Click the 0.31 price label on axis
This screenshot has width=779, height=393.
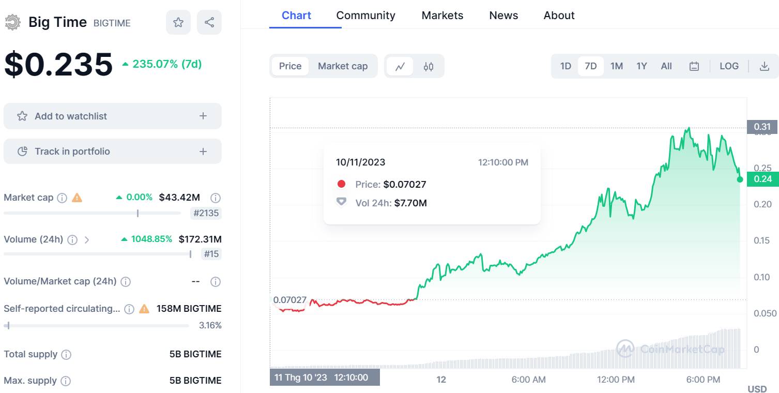[762, 127]
